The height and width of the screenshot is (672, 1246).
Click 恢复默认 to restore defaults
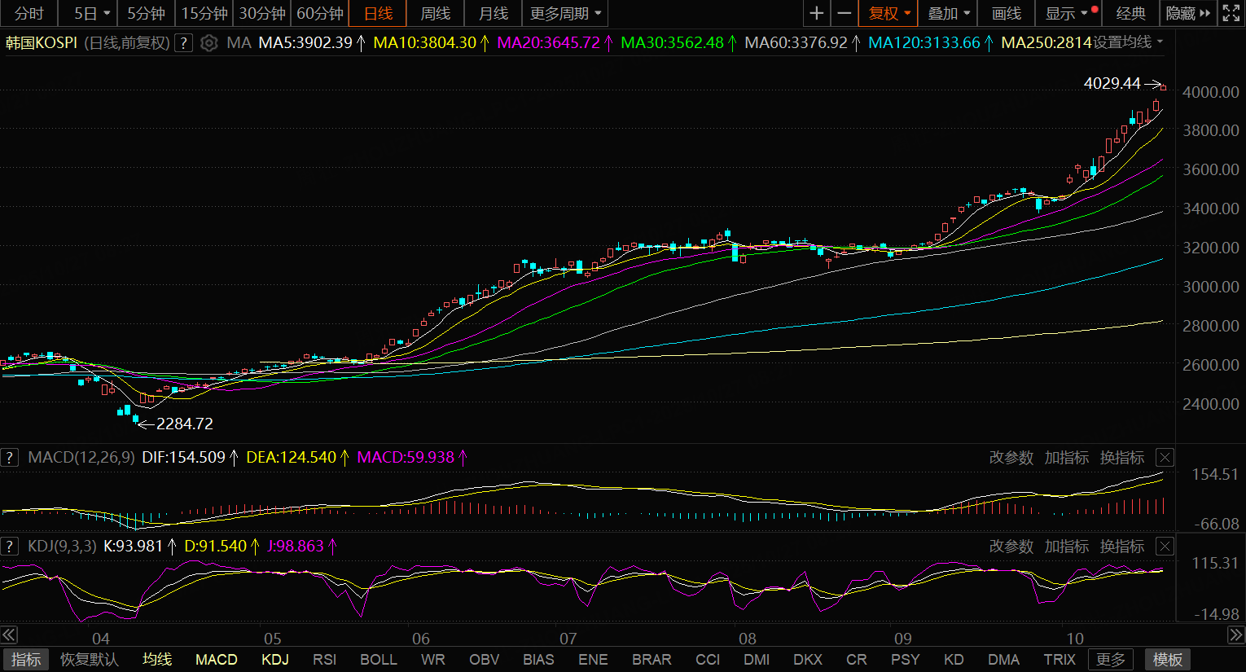[90, 660]
